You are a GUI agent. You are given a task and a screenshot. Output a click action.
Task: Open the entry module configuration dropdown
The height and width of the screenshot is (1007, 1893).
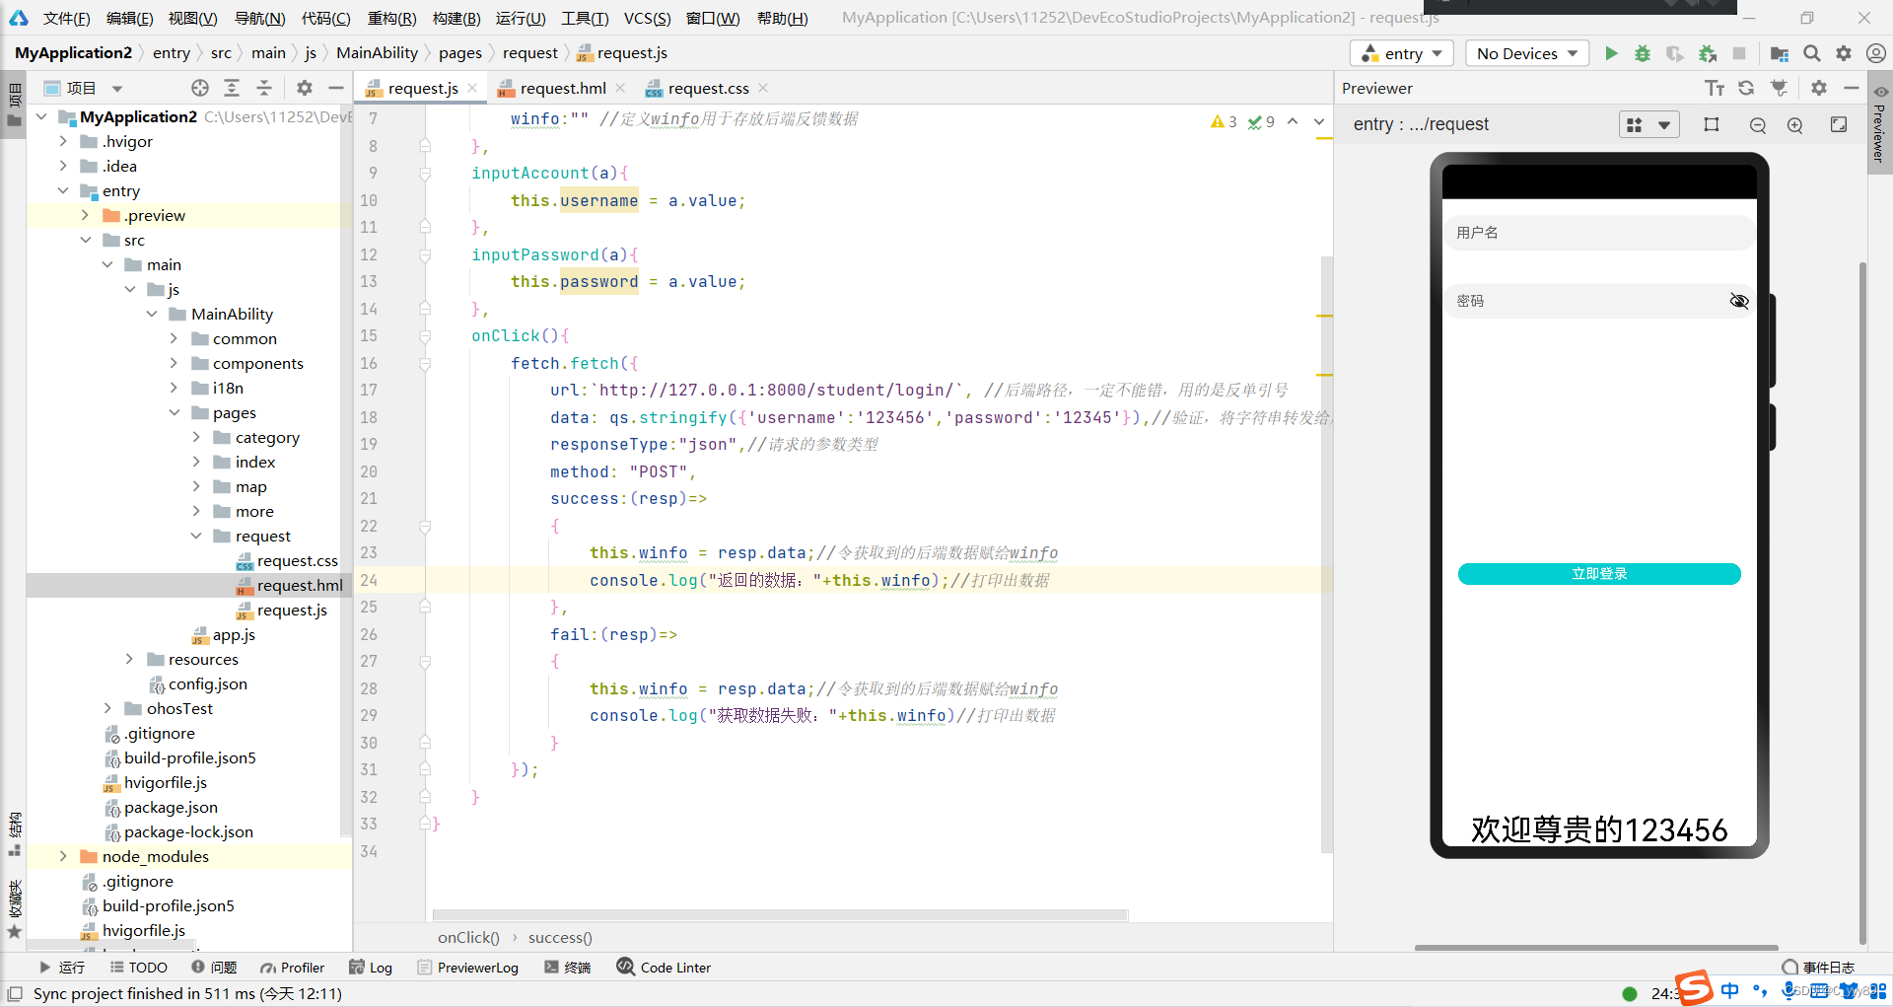pyautogui.click(x=1401, y=53)
